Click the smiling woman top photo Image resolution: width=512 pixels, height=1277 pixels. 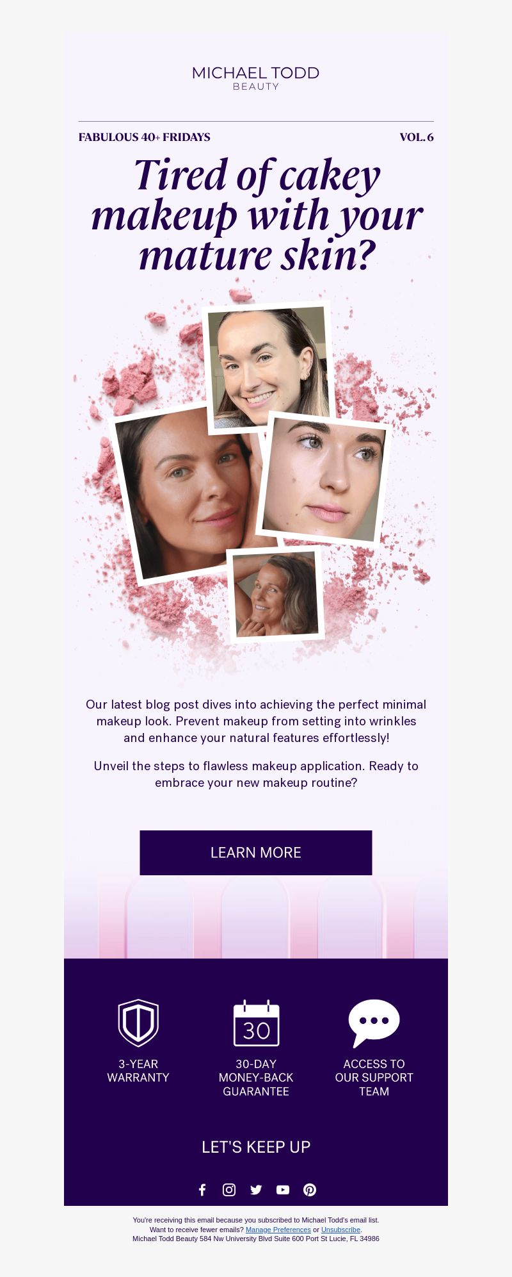tap(269, 365)
